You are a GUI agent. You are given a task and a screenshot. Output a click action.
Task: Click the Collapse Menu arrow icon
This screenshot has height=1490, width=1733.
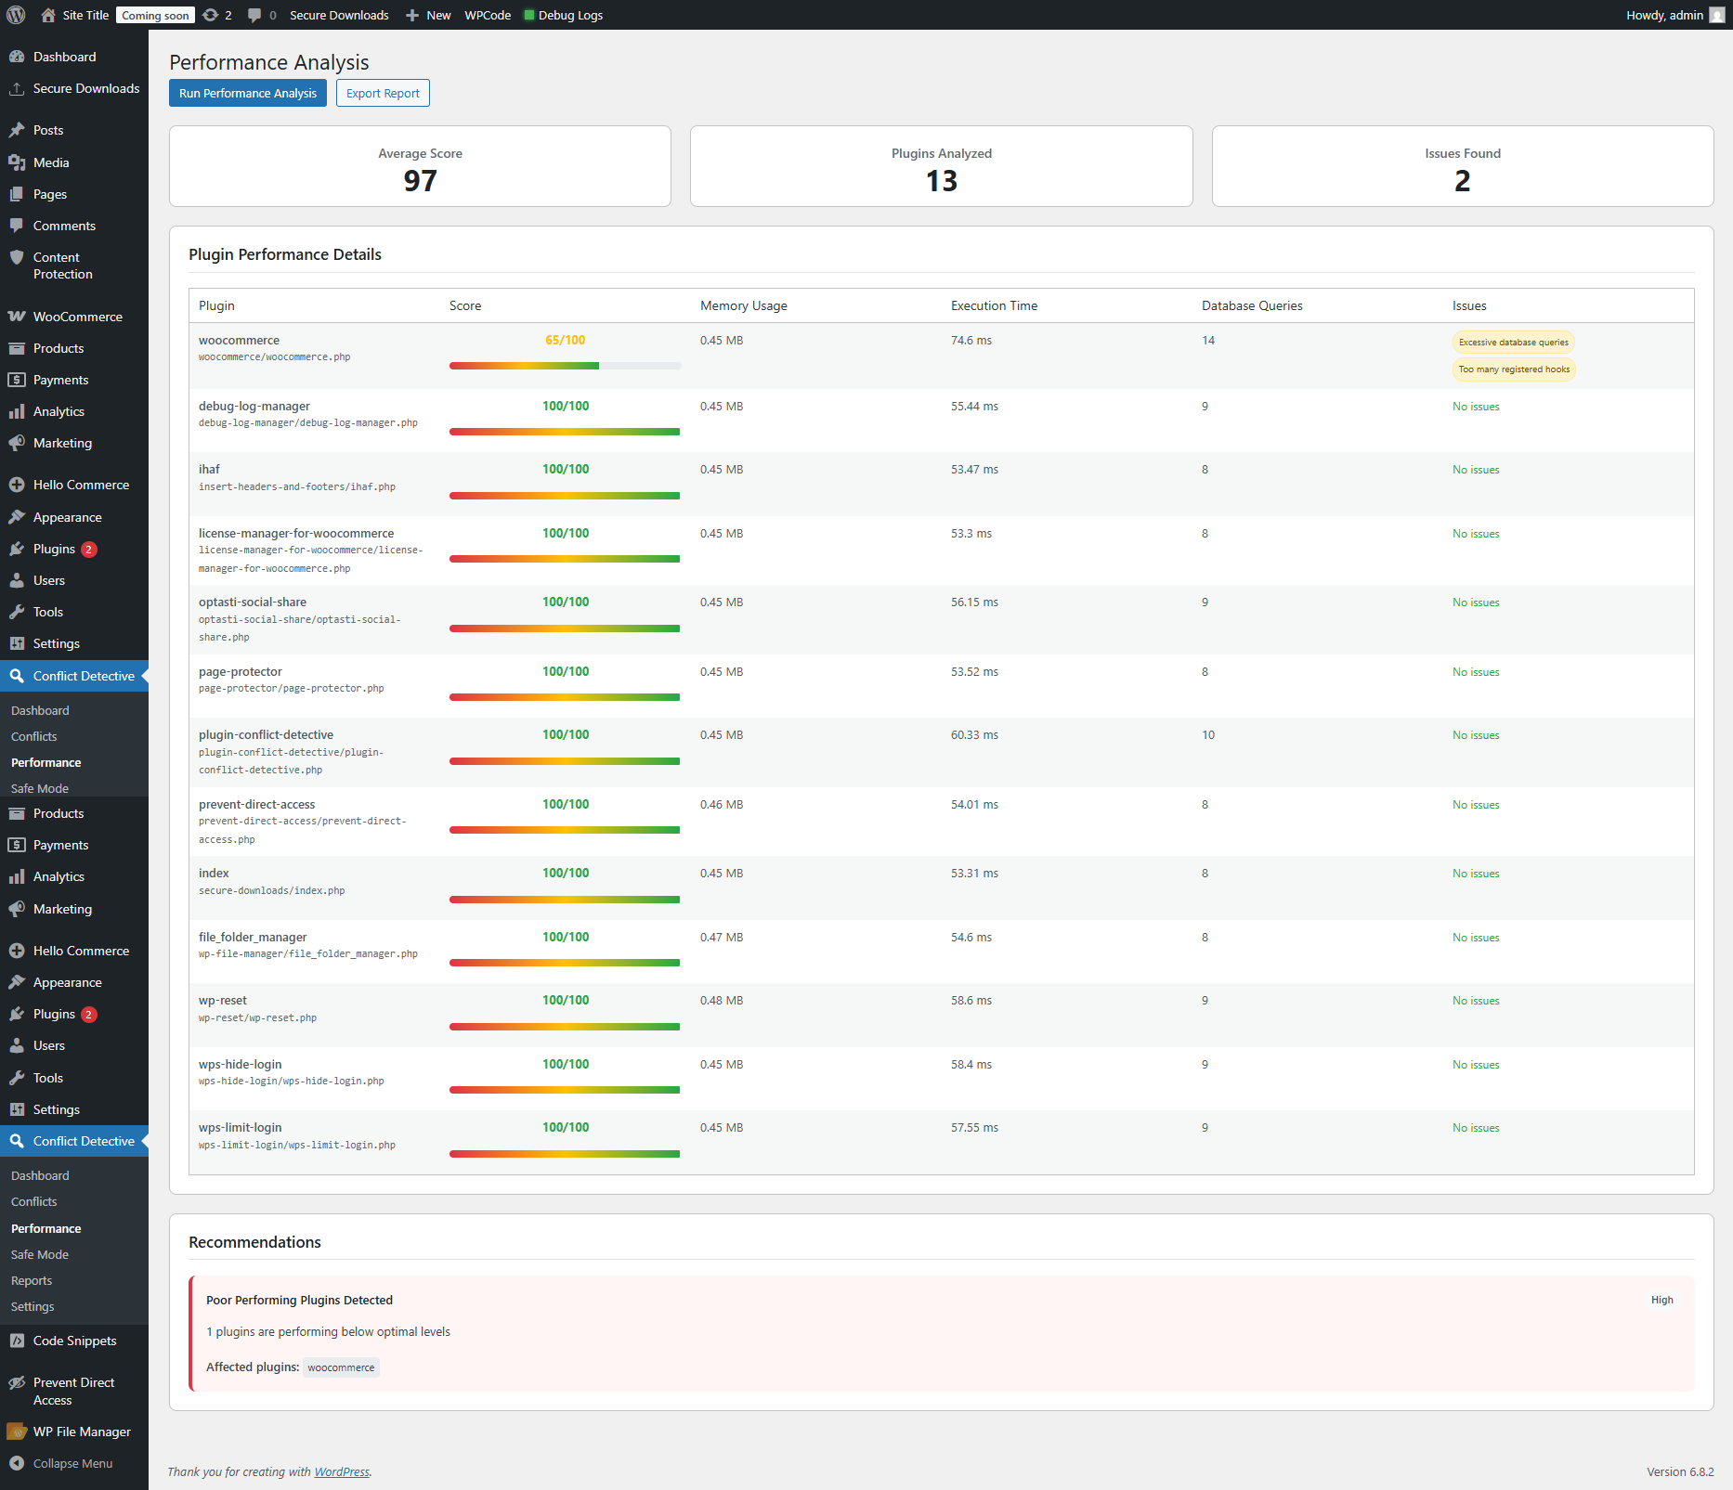pos(17,1463)
